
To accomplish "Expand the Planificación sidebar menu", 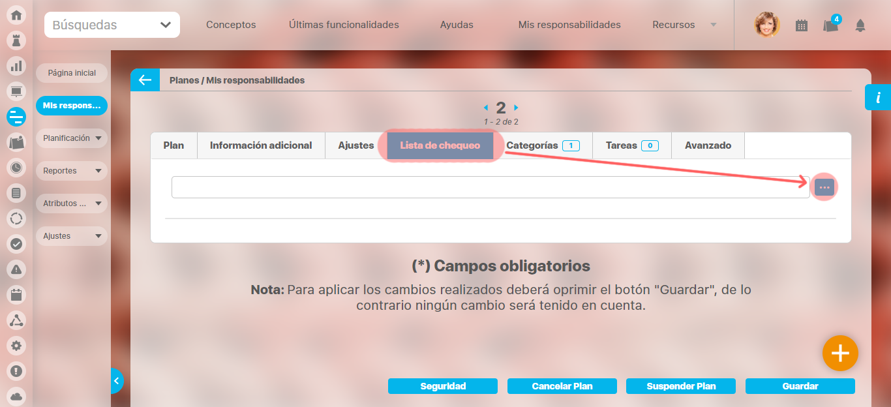I will coord(71,138).
